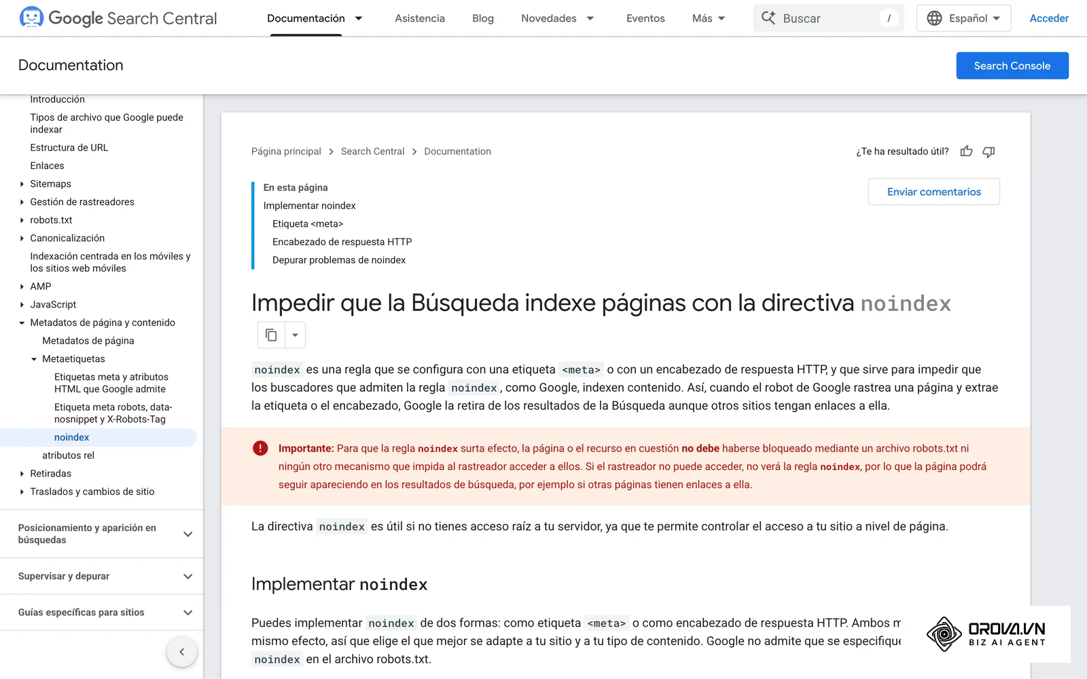Screen dimensions: 1087x679
Task: Open Etiqueta meta robots sidebar page
Action: tap(113, 413)
